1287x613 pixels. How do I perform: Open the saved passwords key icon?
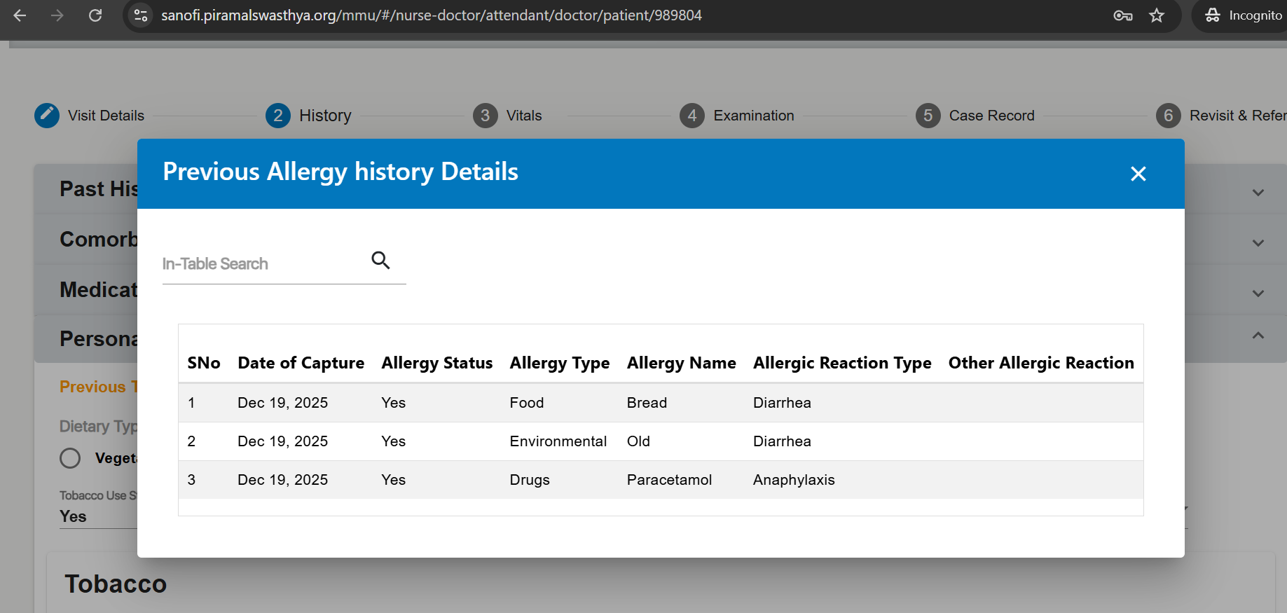(1122, 15)
